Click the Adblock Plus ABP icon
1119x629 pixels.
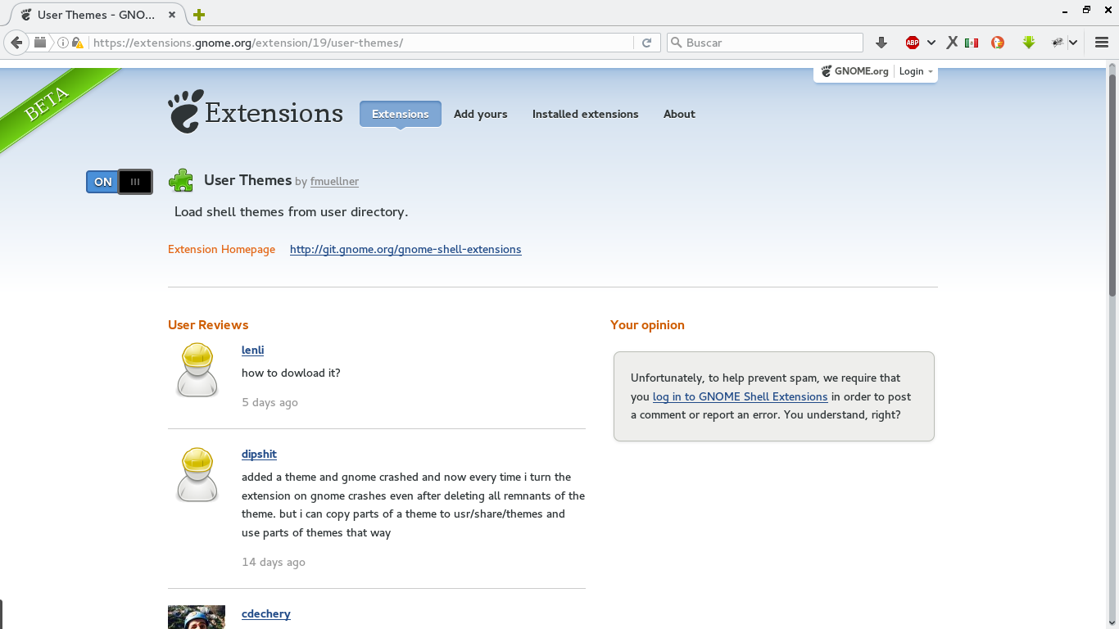[912, 43]
